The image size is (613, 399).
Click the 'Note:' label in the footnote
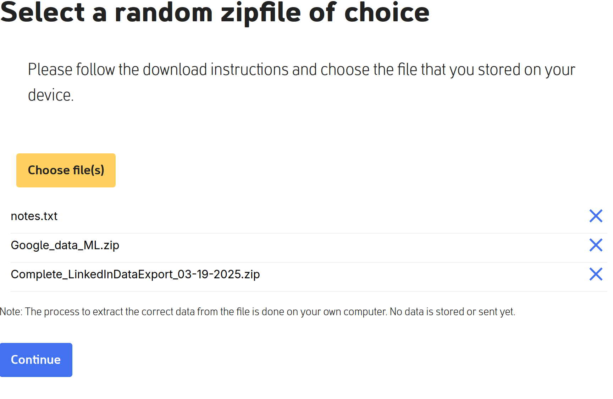click(x=11, y=312)
